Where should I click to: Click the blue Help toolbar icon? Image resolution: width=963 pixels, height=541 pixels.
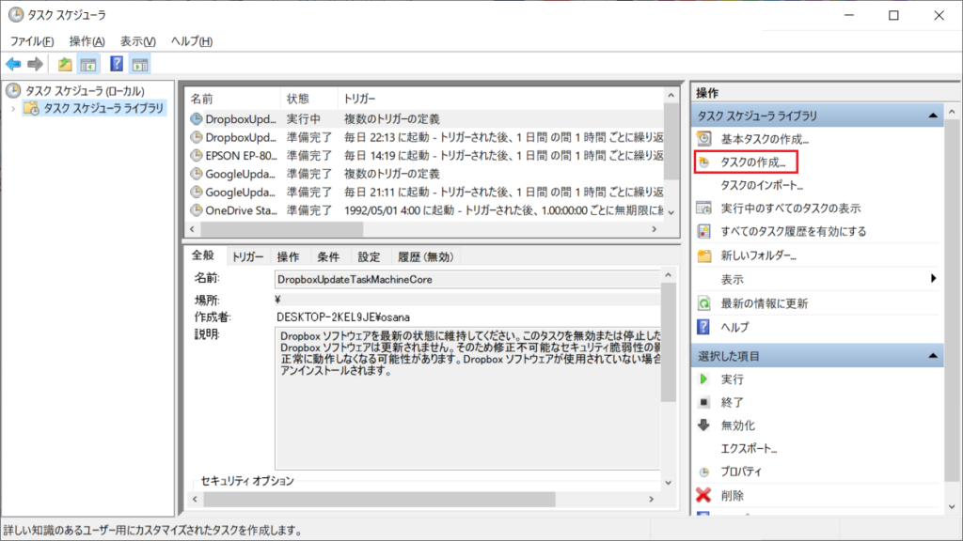coord(116,64)
